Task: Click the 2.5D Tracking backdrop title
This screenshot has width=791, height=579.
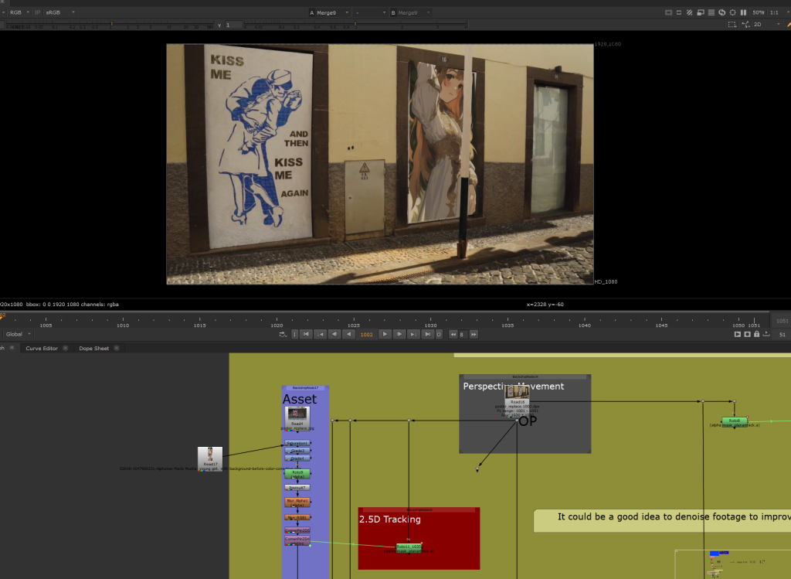Action: pyautogui.click(x=390, y=519)
